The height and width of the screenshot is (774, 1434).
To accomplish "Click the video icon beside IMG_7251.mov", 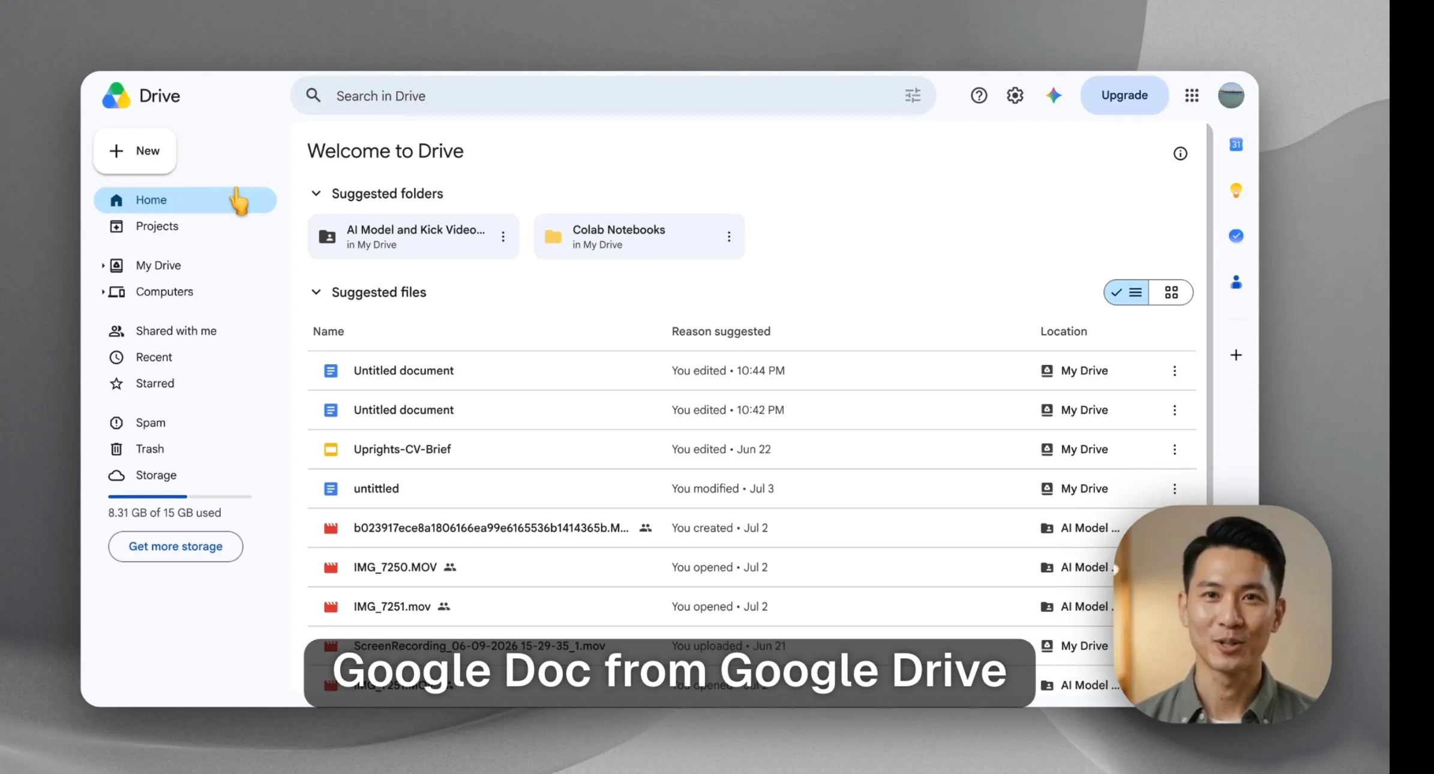I will [331, 607].
